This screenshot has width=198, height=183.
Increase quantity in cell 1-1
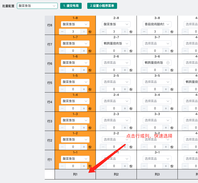[84, 166]
